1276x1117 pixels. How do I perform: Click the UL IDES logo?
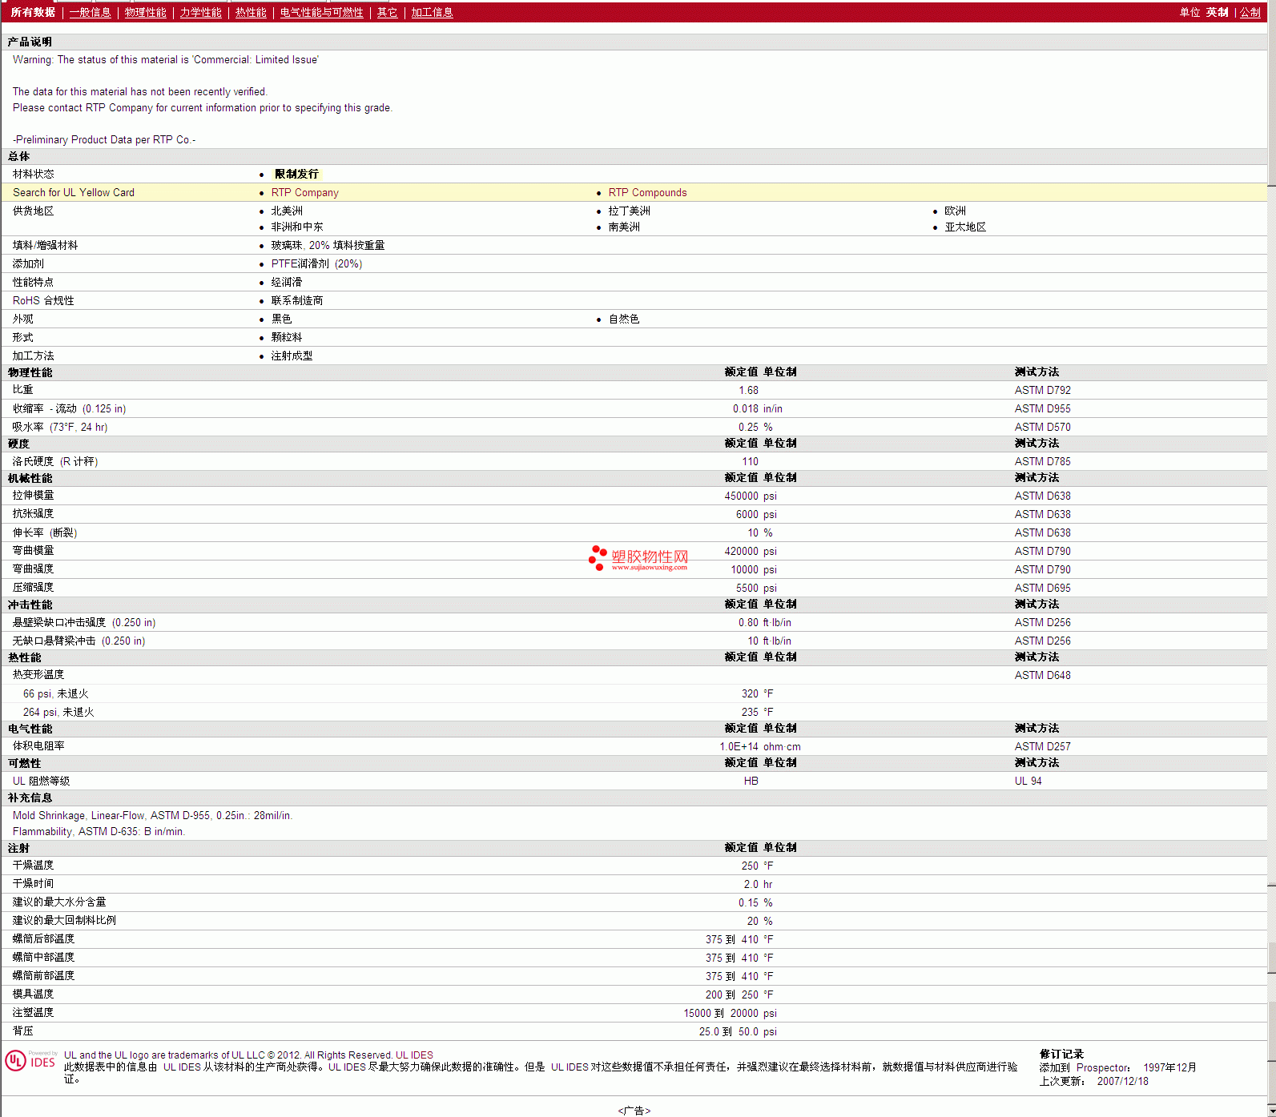(x=30, y=1061)
